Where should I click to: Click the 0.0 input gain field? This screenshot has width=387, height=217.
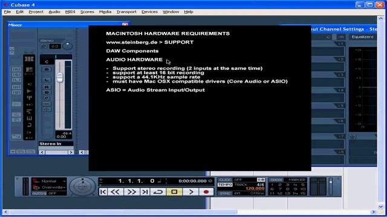tap(55, 46)
